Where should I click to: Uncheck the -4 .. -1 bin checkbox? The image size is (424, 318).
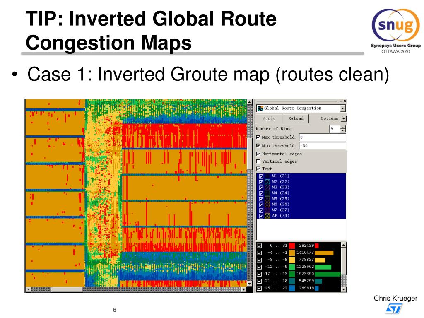(x=260, y=253)
